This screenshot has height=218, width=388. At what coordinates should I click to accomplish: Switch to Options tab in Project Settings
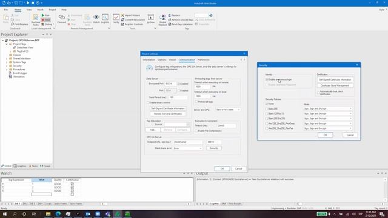tap(162, 60)
